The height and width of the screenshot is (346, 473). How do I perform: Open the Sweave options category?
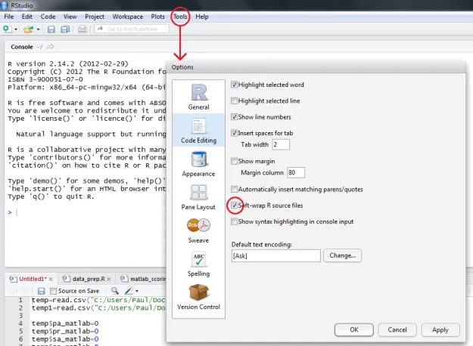(198, 230)
